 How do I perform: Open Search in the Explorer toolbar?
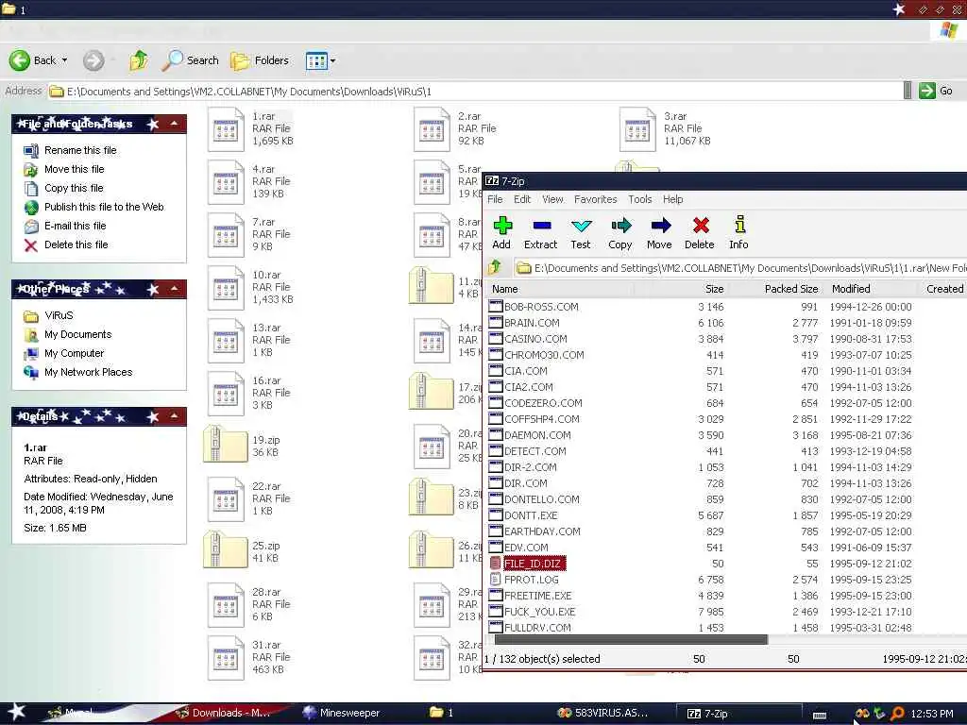click(190, 60)
